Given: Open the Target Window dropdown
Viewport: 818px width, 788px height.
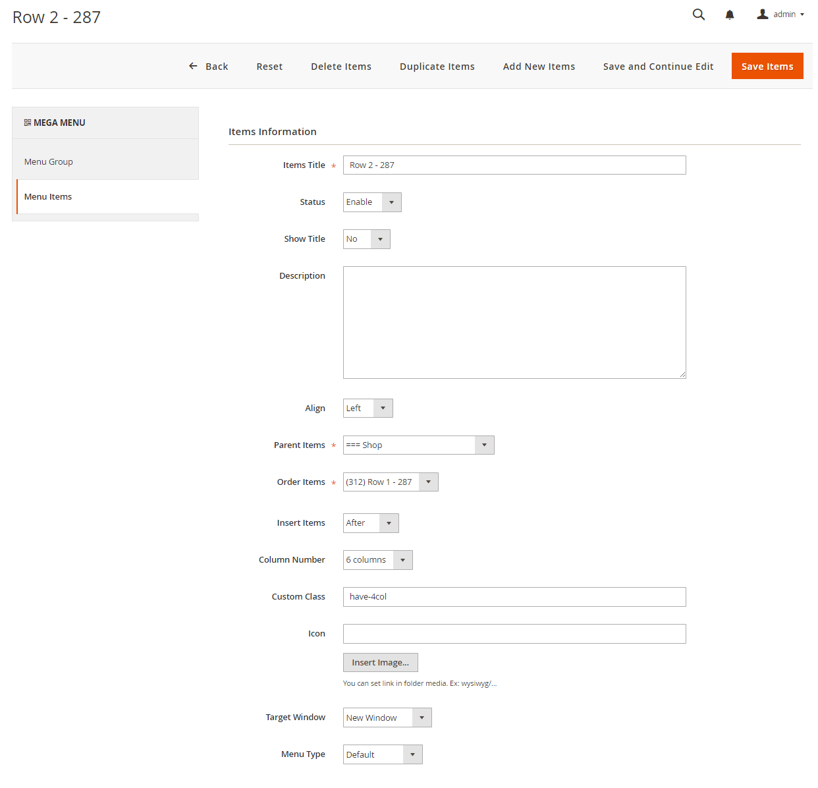Looking at the screenshot, I should tap(387, 718).
